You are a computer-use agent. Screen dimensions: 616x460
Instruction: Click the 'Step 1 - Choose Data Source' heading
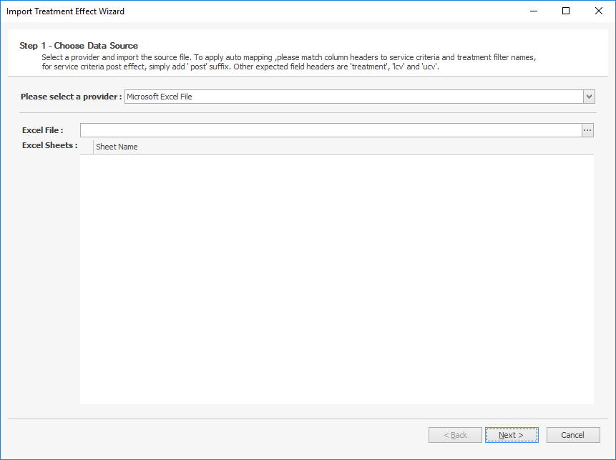(79, 46)
